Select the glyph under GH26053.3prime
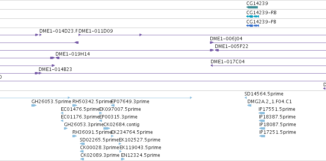326x161 pixels. pos(66,128)
